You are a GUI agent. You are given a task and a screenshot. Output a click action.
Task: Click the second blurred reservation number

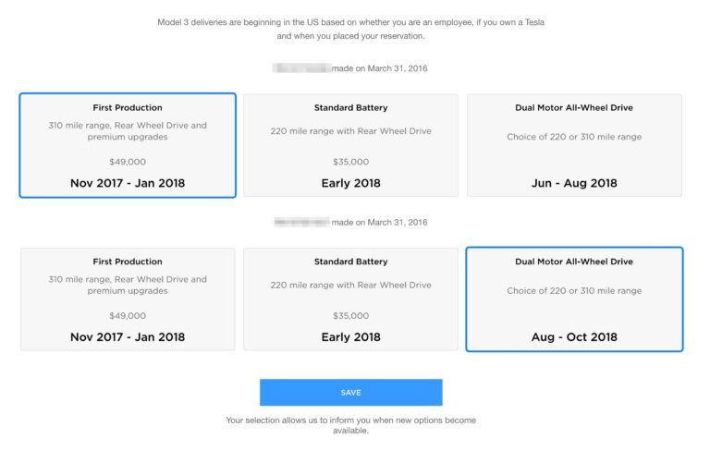[301, 222]
